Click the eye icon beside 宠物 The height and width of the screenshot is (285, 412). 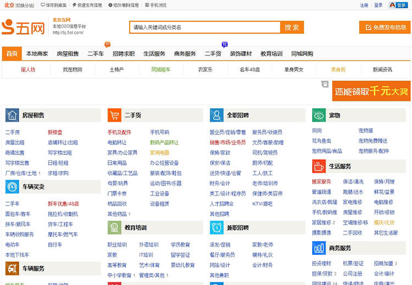click(x=319, y=115)
